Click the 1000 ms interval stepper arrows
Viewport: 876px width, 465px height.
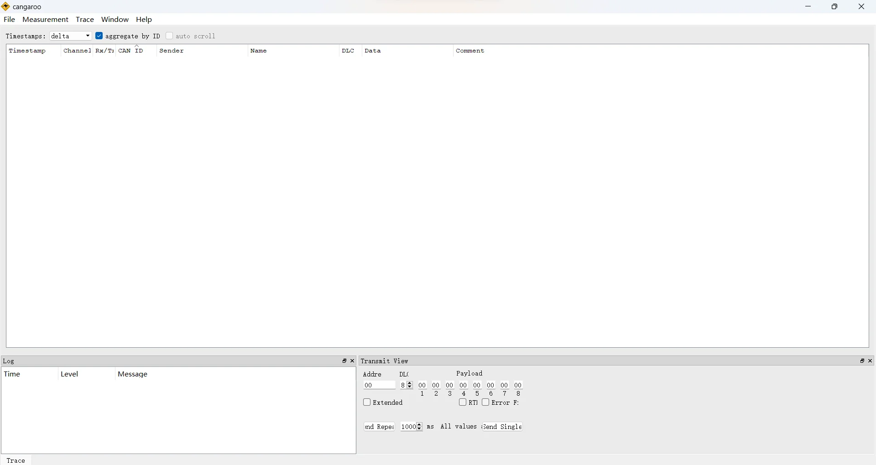tap(420, 427)
